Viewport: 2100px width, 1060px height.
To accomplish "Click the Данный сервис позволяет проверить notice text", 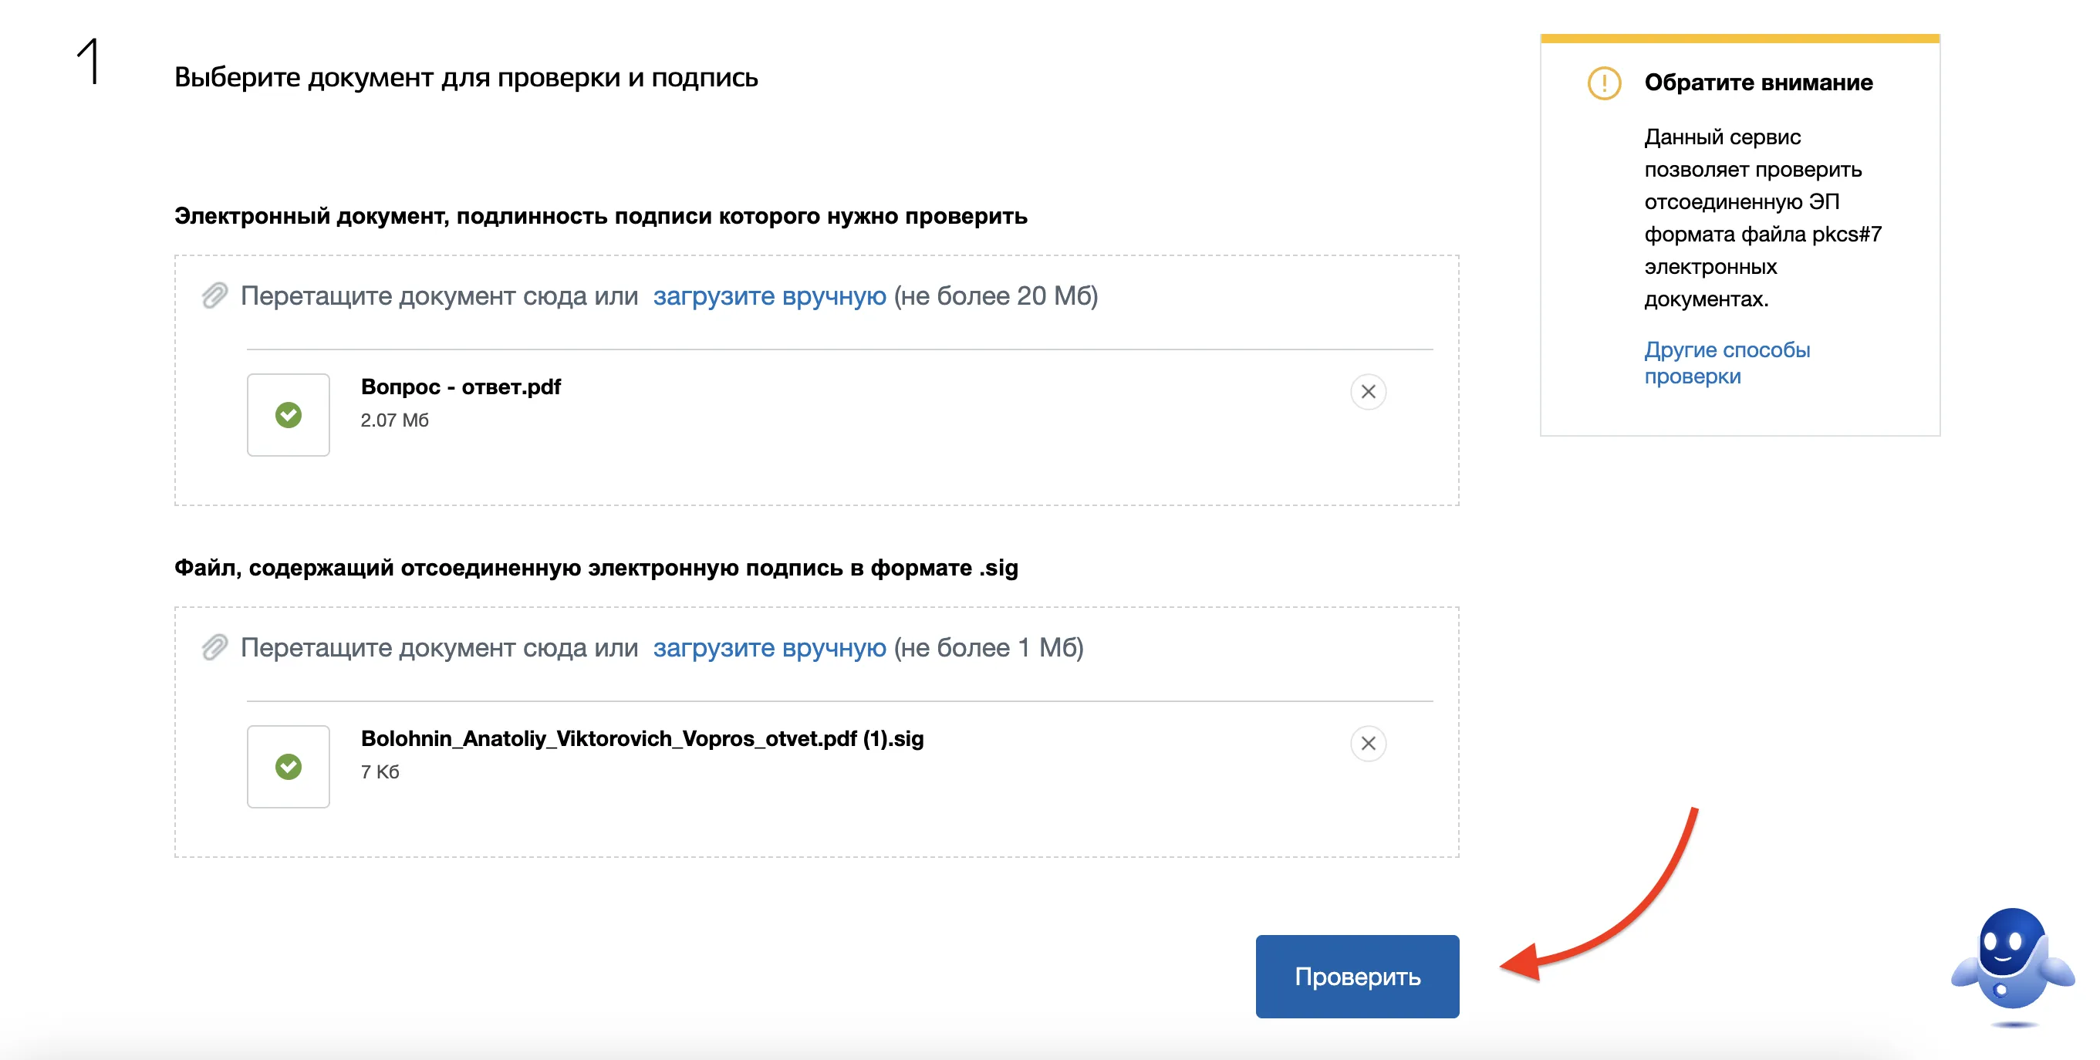I will pyautogui.click(x=1763, y=218).
